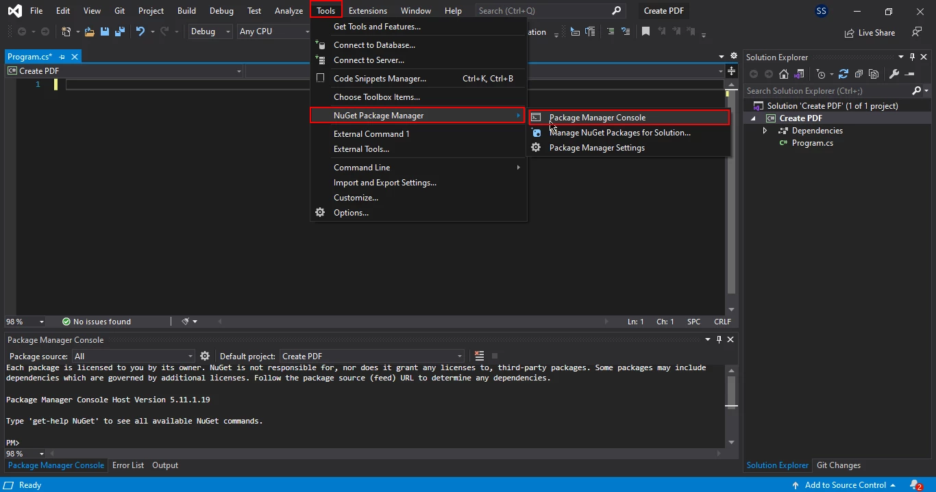
Task: Click the Solution Explorer Properties wrench icon
Action: pyautogui.click(x=894, y=74)
